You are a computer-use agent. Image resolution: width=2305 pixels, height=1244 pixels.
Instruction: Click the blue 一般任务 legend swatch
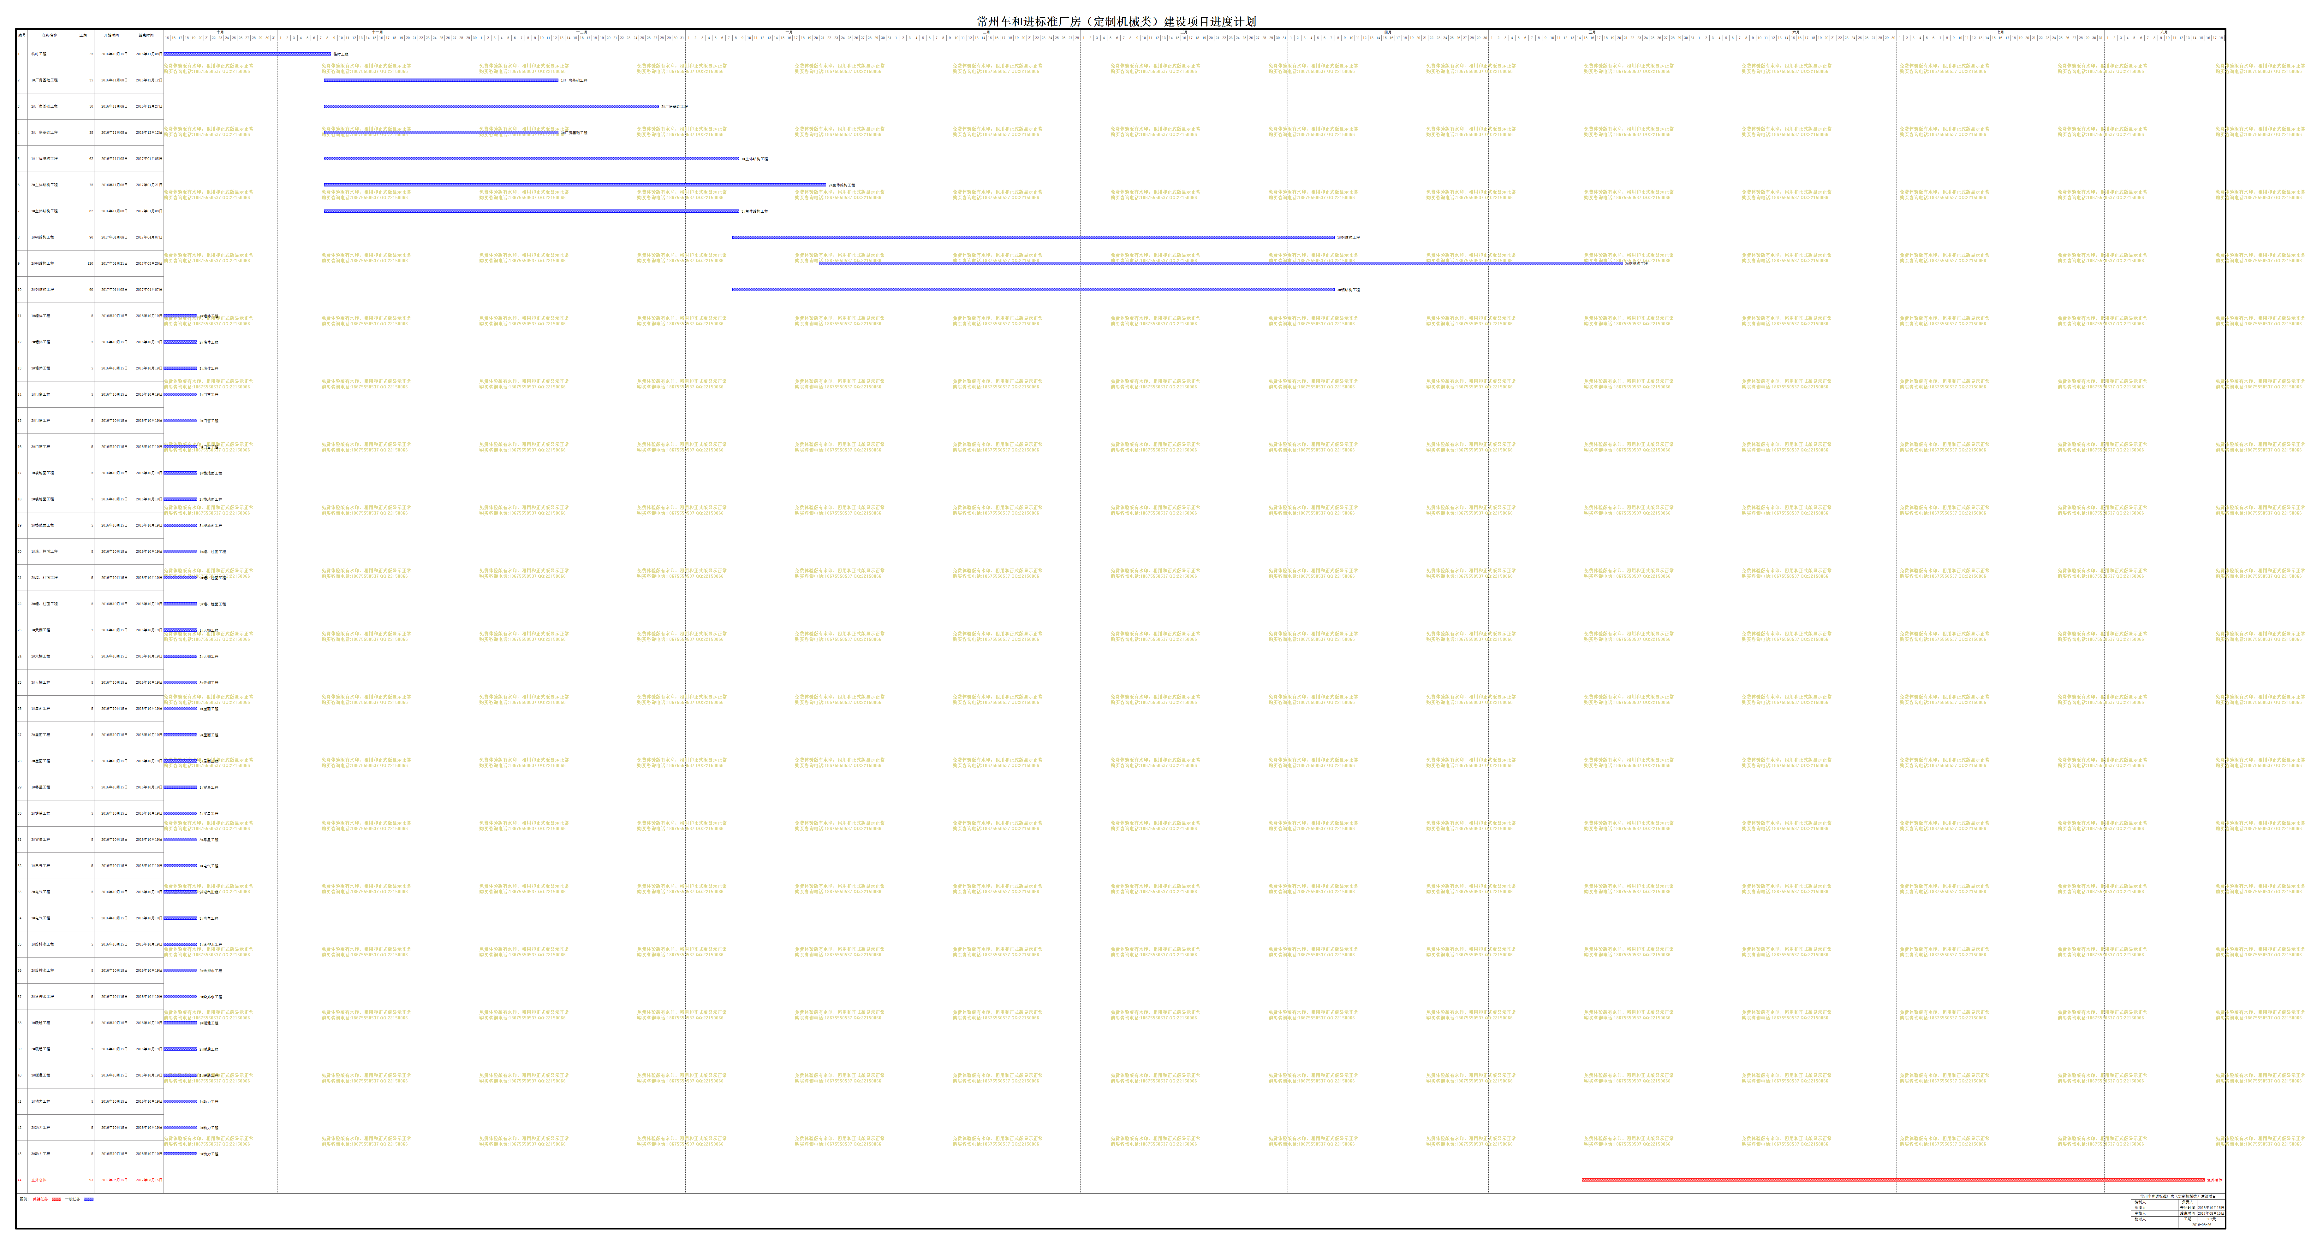pyautogui.click(x=89, y=1199)
